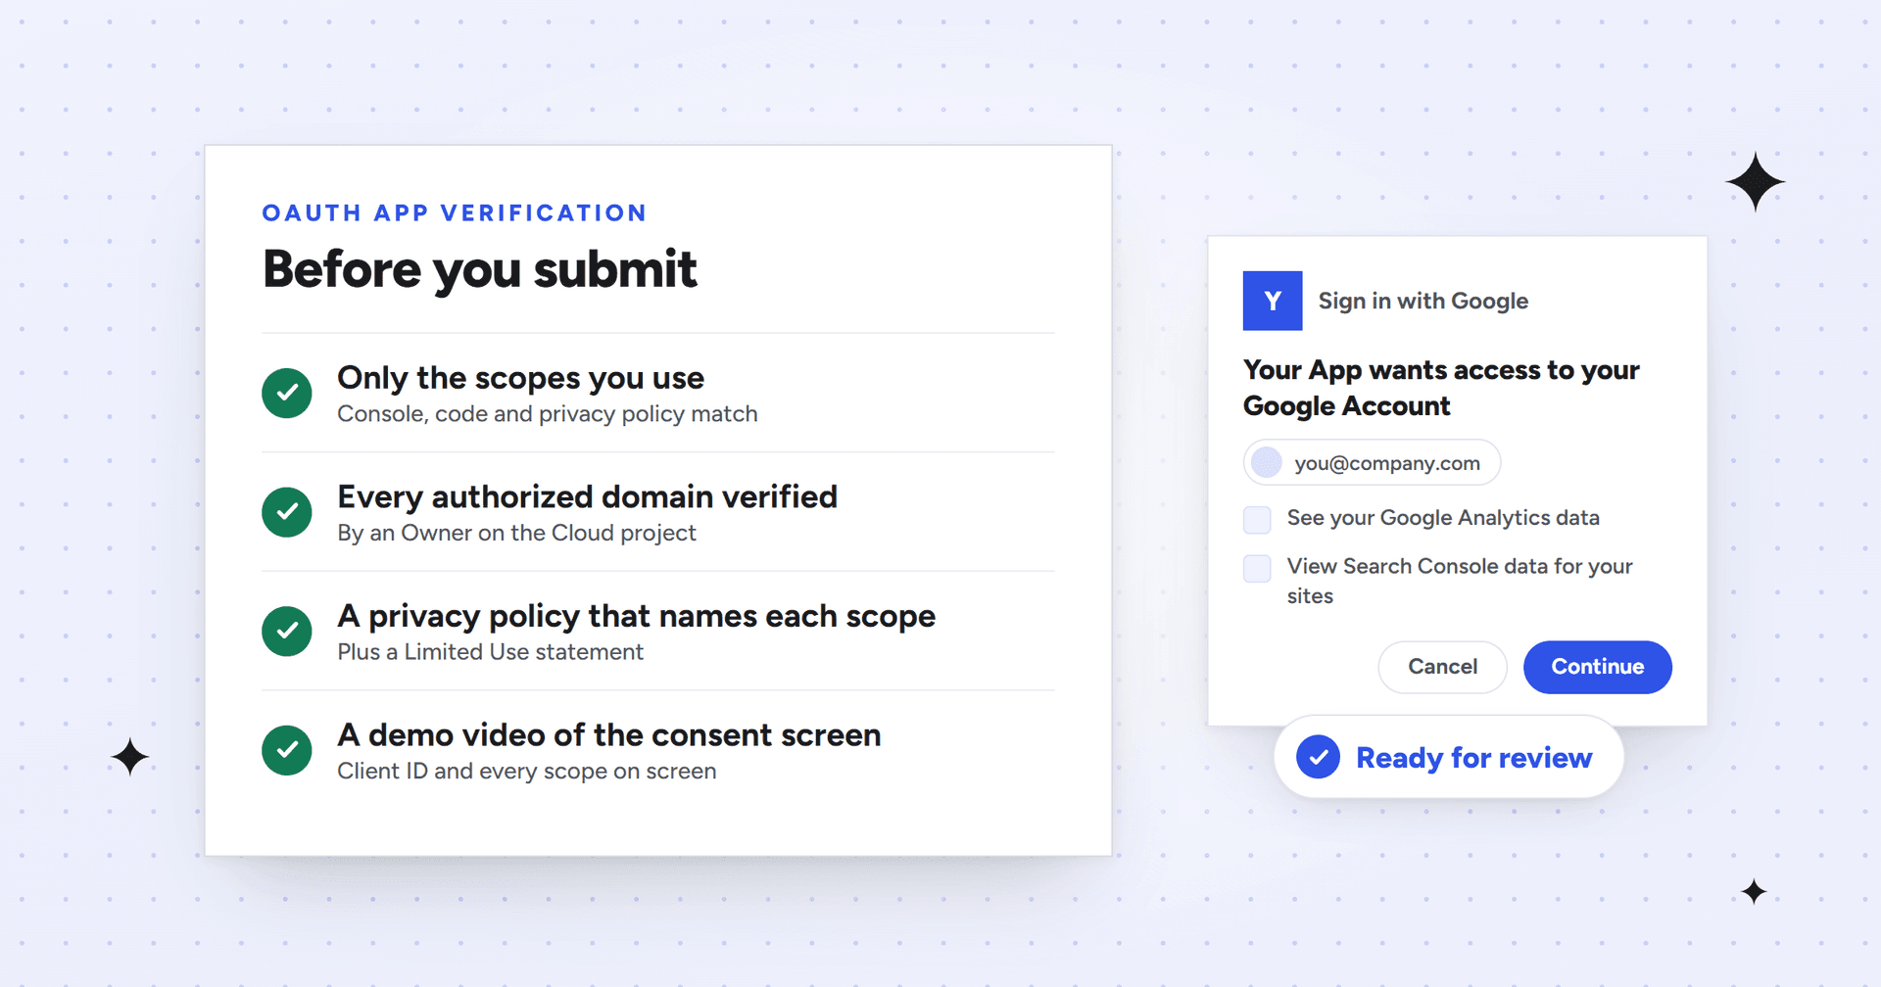This screenshot has width=1881, height=987.
Task: Click the blue Y app logo
Action: [x=1273, y=301]
